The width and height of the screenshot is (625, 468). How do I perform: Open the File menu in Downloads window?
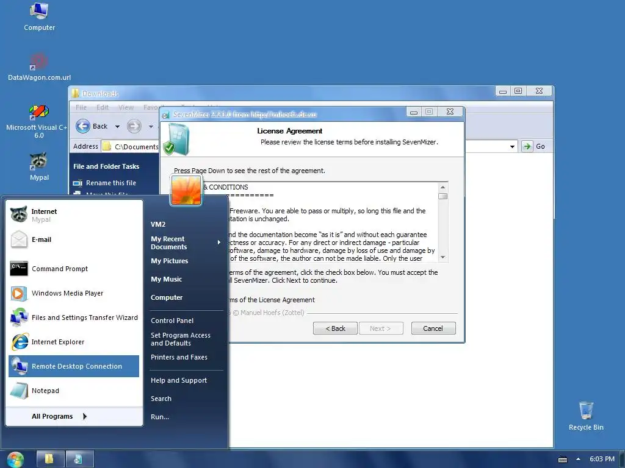pos(81,107)
